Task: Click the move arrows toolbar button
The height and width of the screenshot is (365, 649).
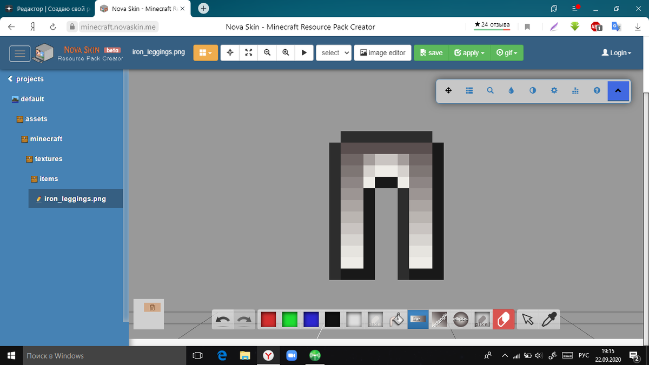Action: click(230, 52)
